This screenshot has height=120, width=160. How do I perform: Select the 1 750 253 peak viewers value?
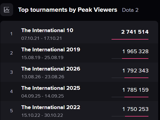click(135, 109)
